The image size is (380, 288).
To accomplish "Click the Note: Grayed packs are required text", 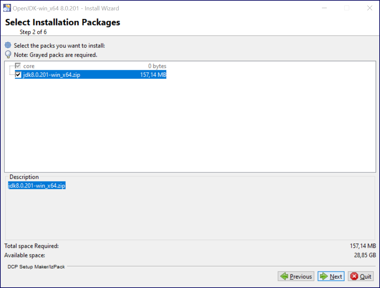I will click(55, 55).
